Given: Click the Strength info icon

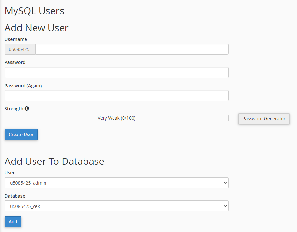Looking at the screenshot, I should click(27, 109).
